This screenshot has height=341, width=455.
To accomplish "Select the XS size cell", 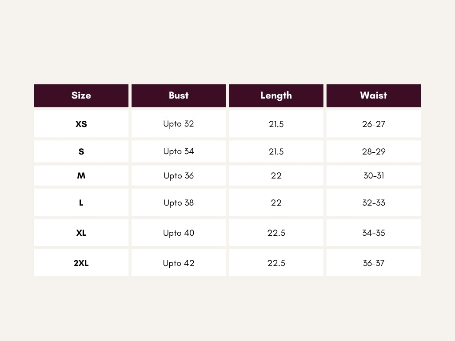I will click(x=81, y=124).
